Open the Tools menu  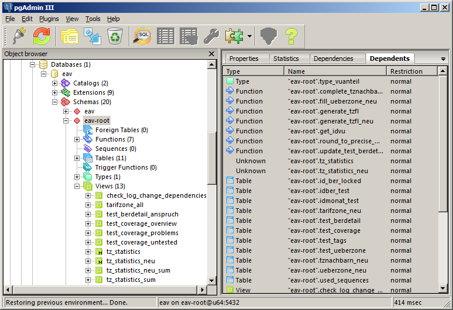[92, 19]
